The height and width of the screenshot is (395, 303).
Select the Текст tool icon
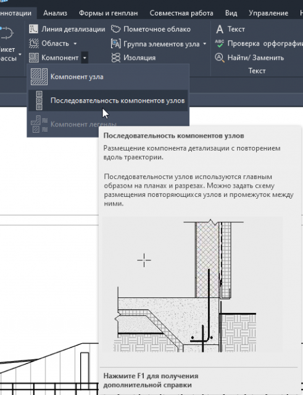pos(220,29)
